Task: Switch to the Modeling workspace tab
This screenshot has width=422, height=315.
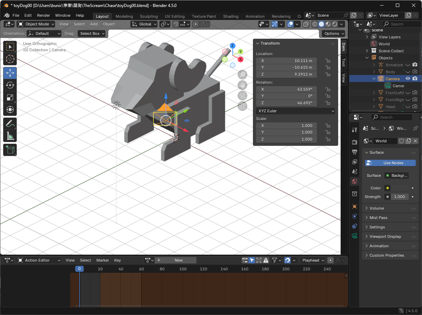Action: click(x=124, y=16)
